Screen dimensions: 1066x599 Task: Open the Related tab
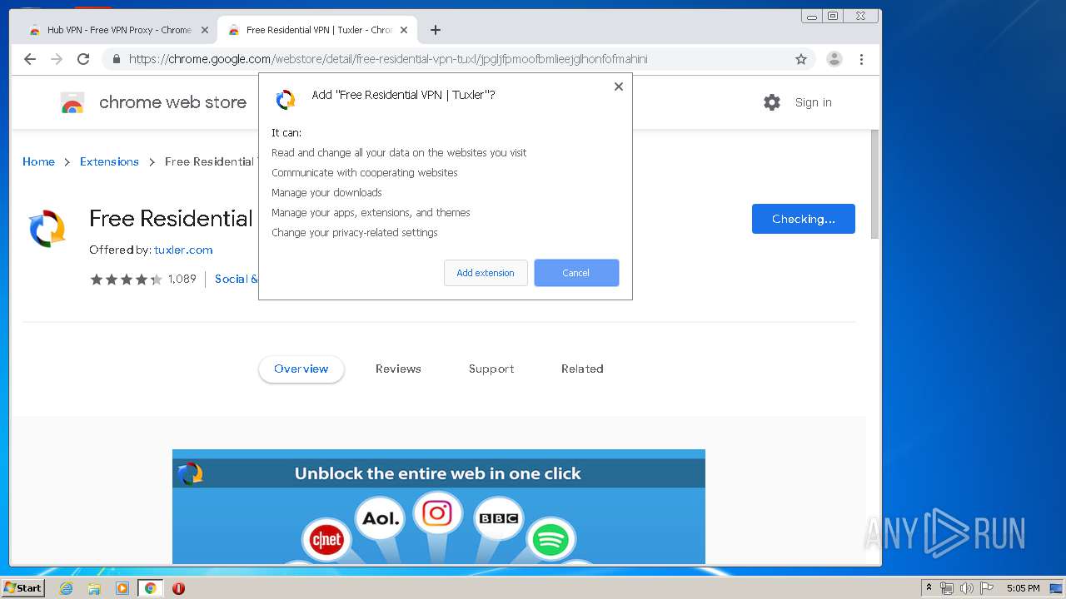click(x=582, y=369)
